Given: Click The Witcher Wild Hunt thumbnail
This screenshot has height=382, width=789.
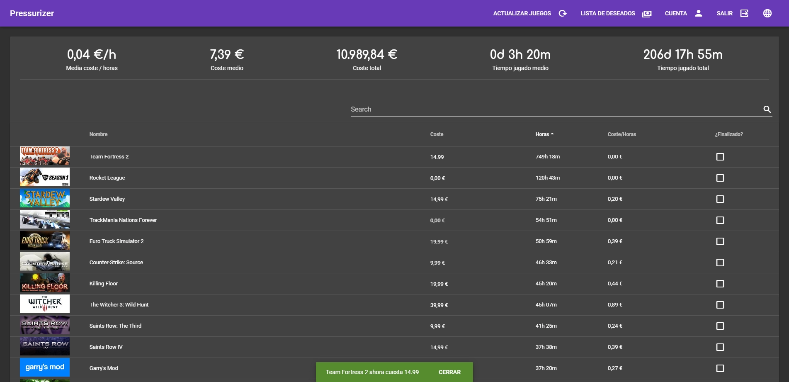Looking at the screenshot, I should 45,304.
